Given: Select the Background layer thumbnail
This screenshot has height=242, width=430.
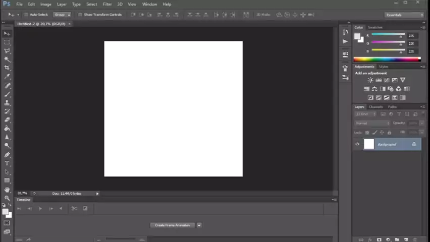Looking at the screenshot, I should pos(369,144).
